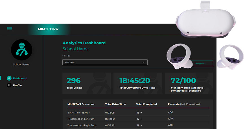The image size is (245, 129).
Task: Expand the 18 completed dropdown arrow
Action: 141,125
